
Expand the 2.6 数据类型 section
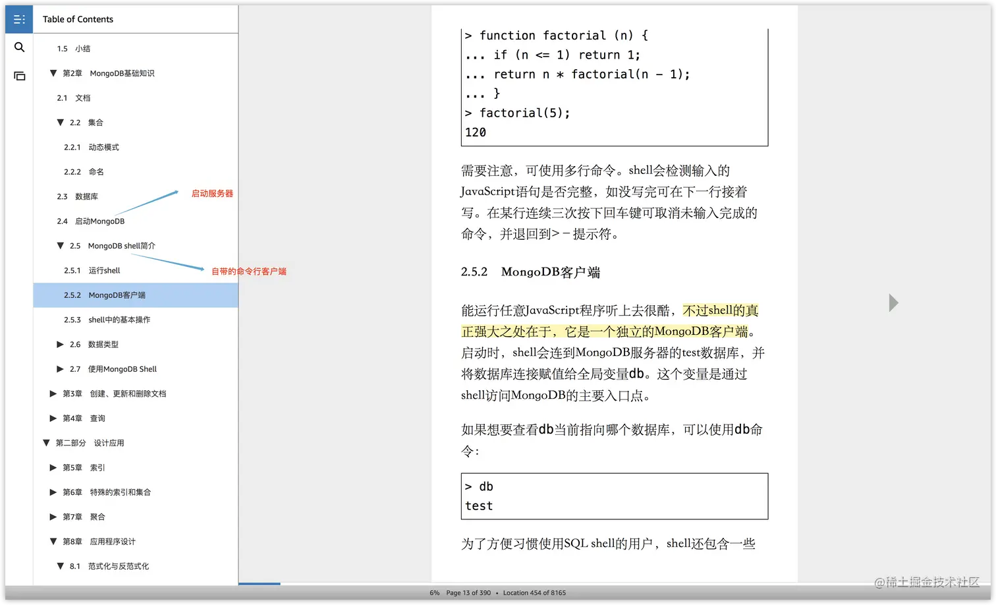coord(61,345)
